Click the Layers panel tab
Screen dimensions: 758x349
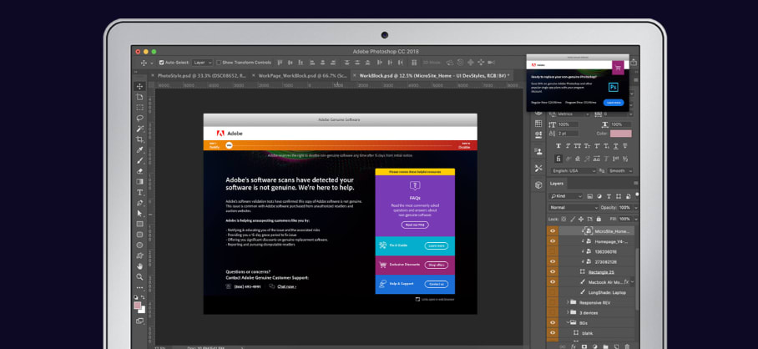[557, 184]
